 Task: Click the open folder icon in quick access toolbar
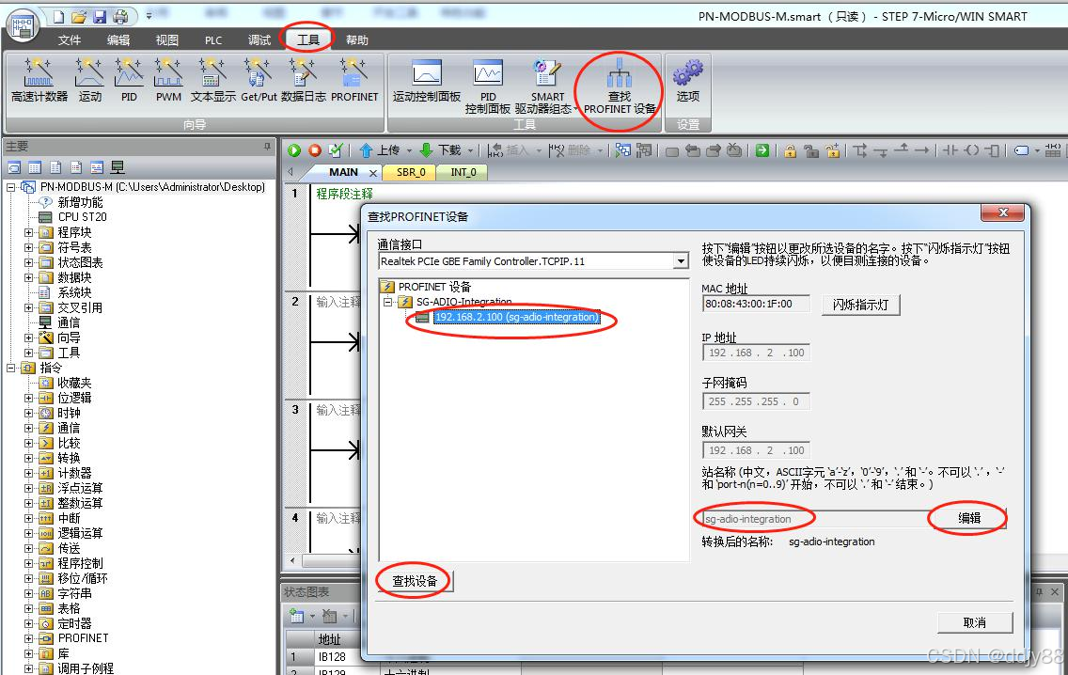tap(79, 17)
